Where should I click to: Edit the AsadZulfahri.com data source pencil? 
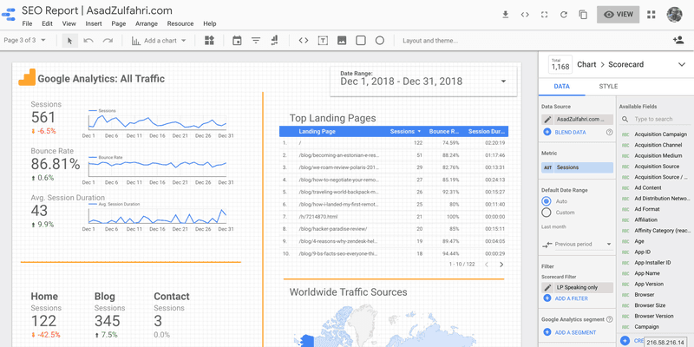point(547,120)
